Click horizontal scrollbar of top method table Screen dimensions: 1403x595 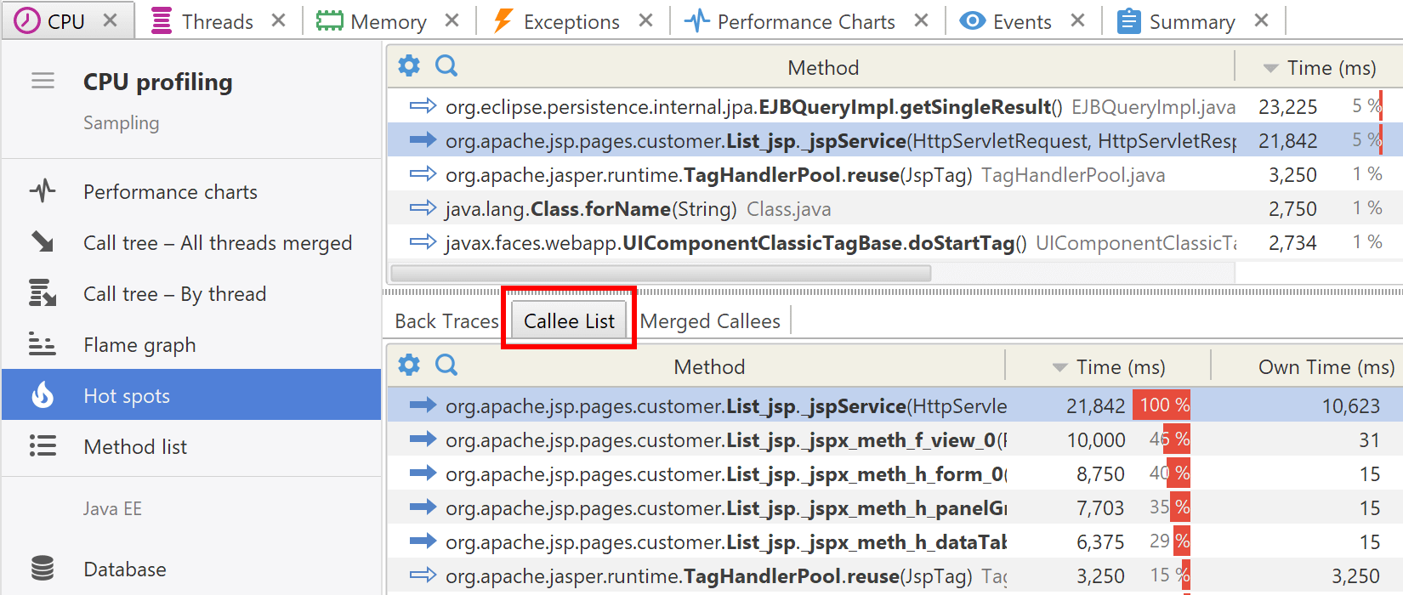(x=661, y=273)
